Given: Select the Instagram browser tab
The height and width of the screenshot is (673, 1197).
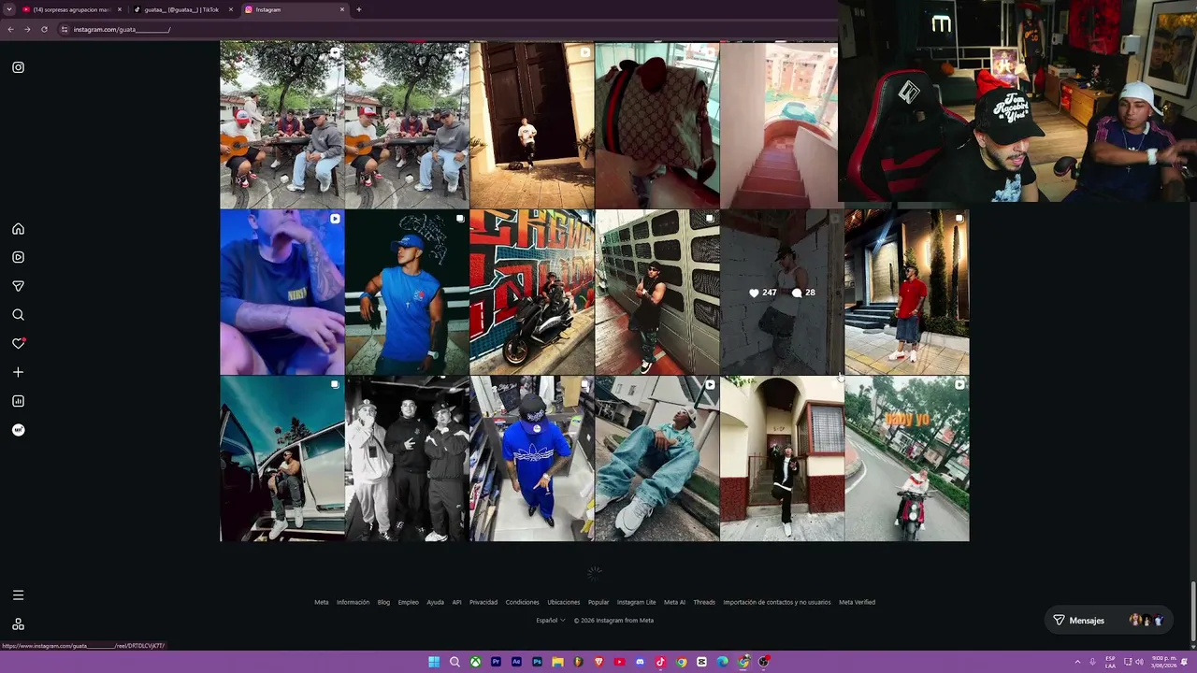Looking at the screenshot, I should pyautogui.click(x=295, y=9).
